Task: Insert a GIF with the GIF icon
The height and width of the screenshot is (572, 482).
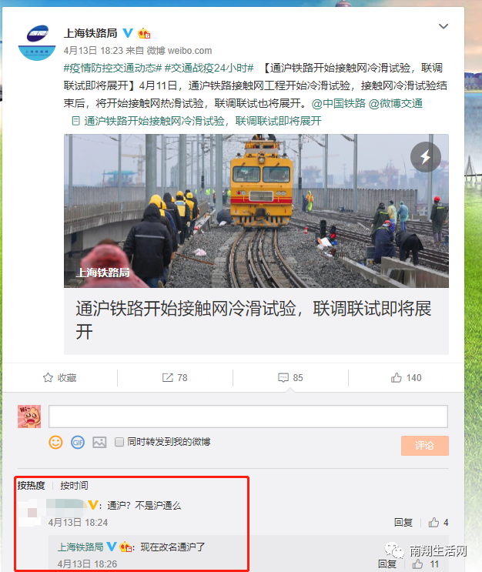Action: click(x=77, y=442)
